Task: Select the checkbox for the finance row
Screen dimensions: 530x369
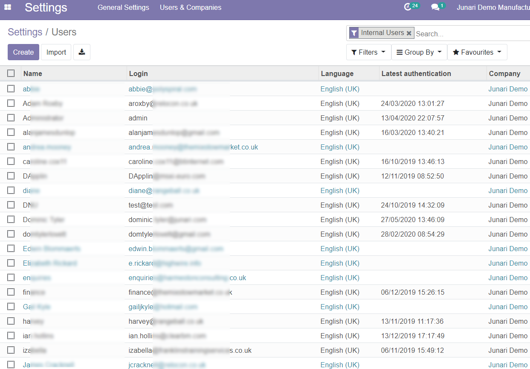Action: tap(11, 292)
